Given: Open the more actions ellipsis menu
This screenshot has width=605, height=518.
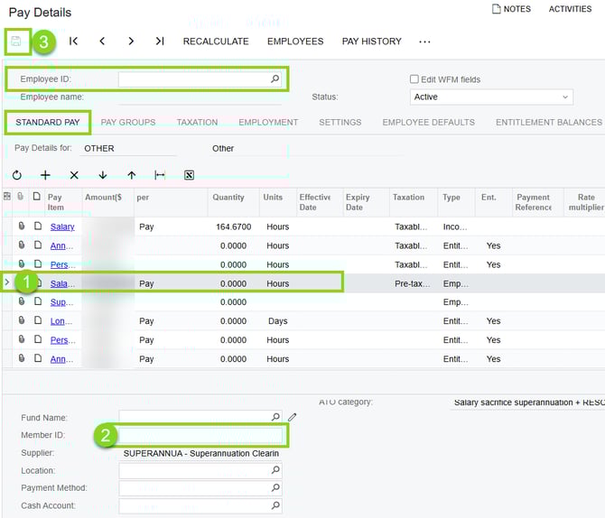Looking at the screenshot, I should [424, 42].
